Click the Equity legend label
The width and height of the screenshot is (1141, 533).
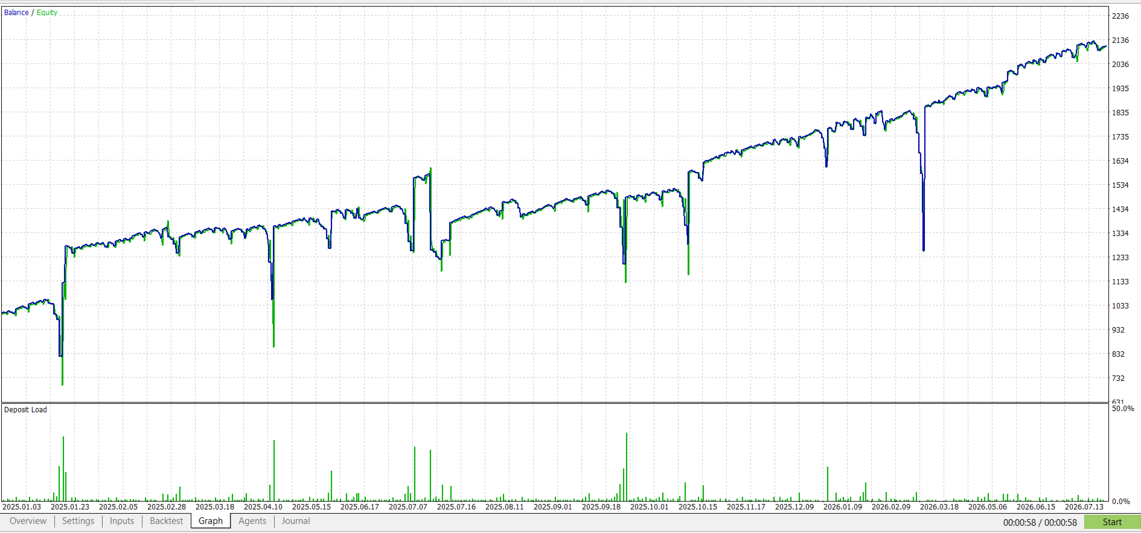coord(47,13)
